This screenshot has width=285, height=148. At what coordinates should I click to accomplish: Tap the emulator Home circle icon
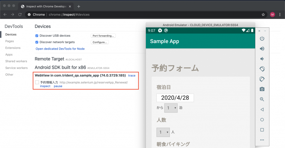[x=262, y=120]
